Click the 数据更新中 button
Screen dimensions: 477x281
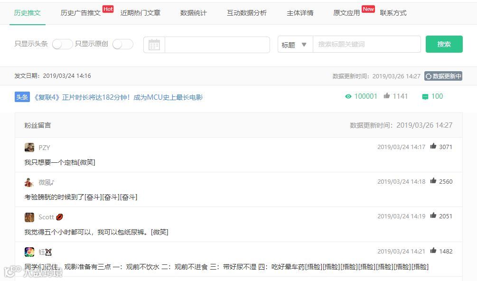point(443,76)
